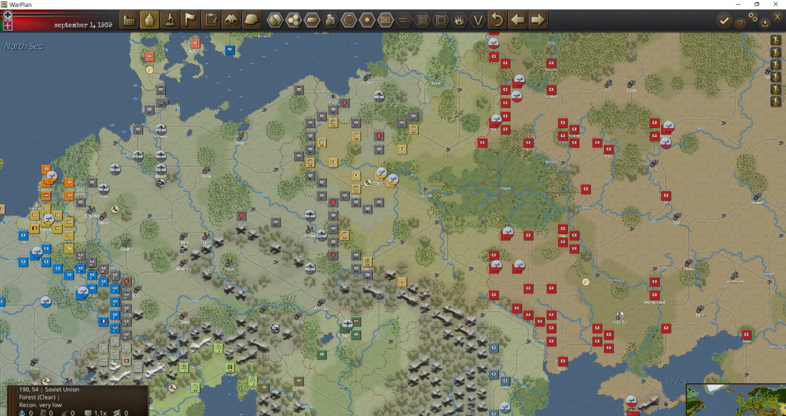Open help with the question mark icon
The width and height of the screenshot is (786, 416).
[x=740, y=23]
